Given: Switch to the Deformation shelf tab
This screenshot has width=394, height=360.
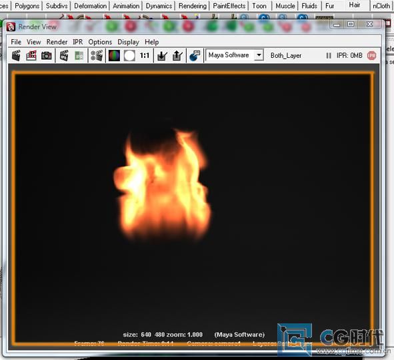Looking at the screenshot, I should pyautogui.click(x=90, y=6).
